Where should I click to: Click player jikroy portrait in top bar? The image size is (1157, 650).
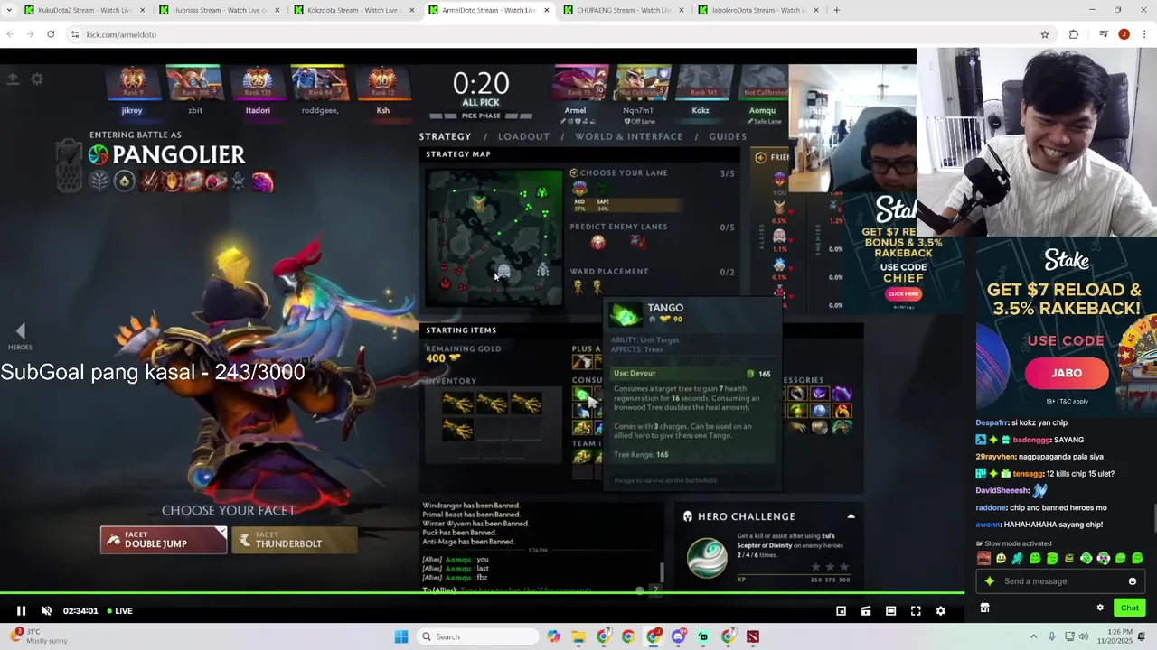[x=133, y=82]
